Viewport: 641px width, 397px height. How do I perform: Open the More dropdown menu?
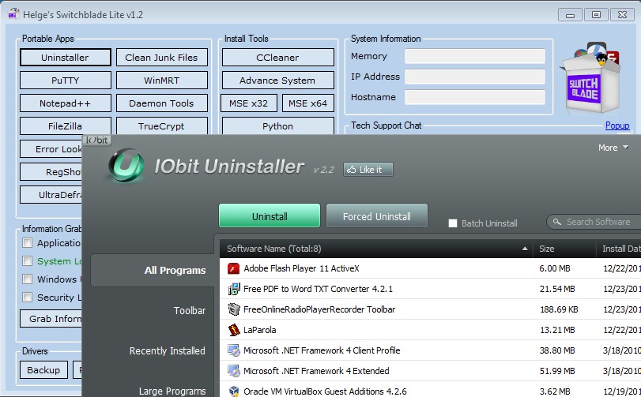613,148
